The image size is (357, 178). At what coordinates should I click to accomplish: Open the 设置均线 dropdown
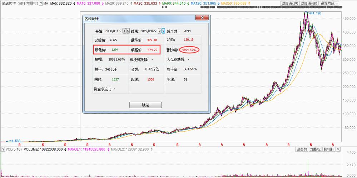(x=329, y=4)
